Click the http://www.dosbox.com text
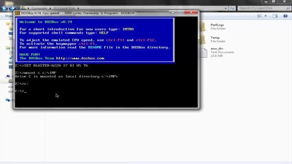 80,58
